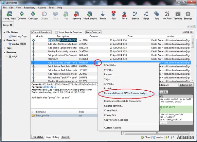
Task: Open parent commit link 6503714210
Action: 49,87
